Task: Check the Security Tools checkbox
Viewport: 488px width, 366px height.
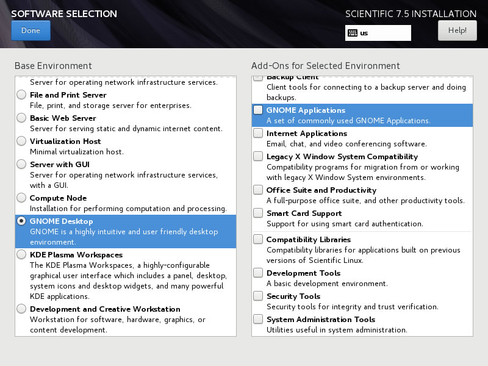Action: pos(258,296)
